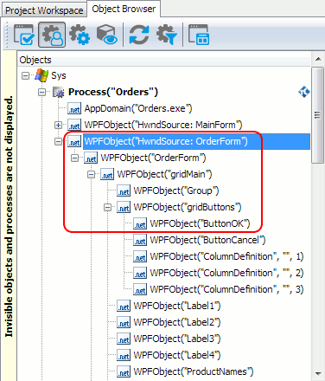Click the .net icon beside Label1
The height and width of the screenshot is (381, 325).
click(124, 306)
